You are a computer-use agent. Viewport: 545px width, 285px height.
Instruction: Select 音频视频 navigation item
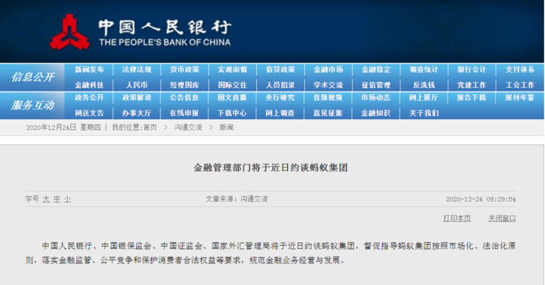pos(329,98)
